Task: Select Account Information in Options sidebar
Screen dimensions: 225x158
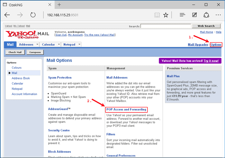Action: 24,94
